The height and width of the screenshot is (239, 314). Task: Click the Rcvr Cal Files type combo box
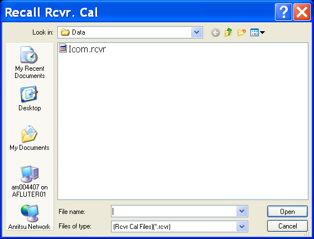click(x=180, y=226)
